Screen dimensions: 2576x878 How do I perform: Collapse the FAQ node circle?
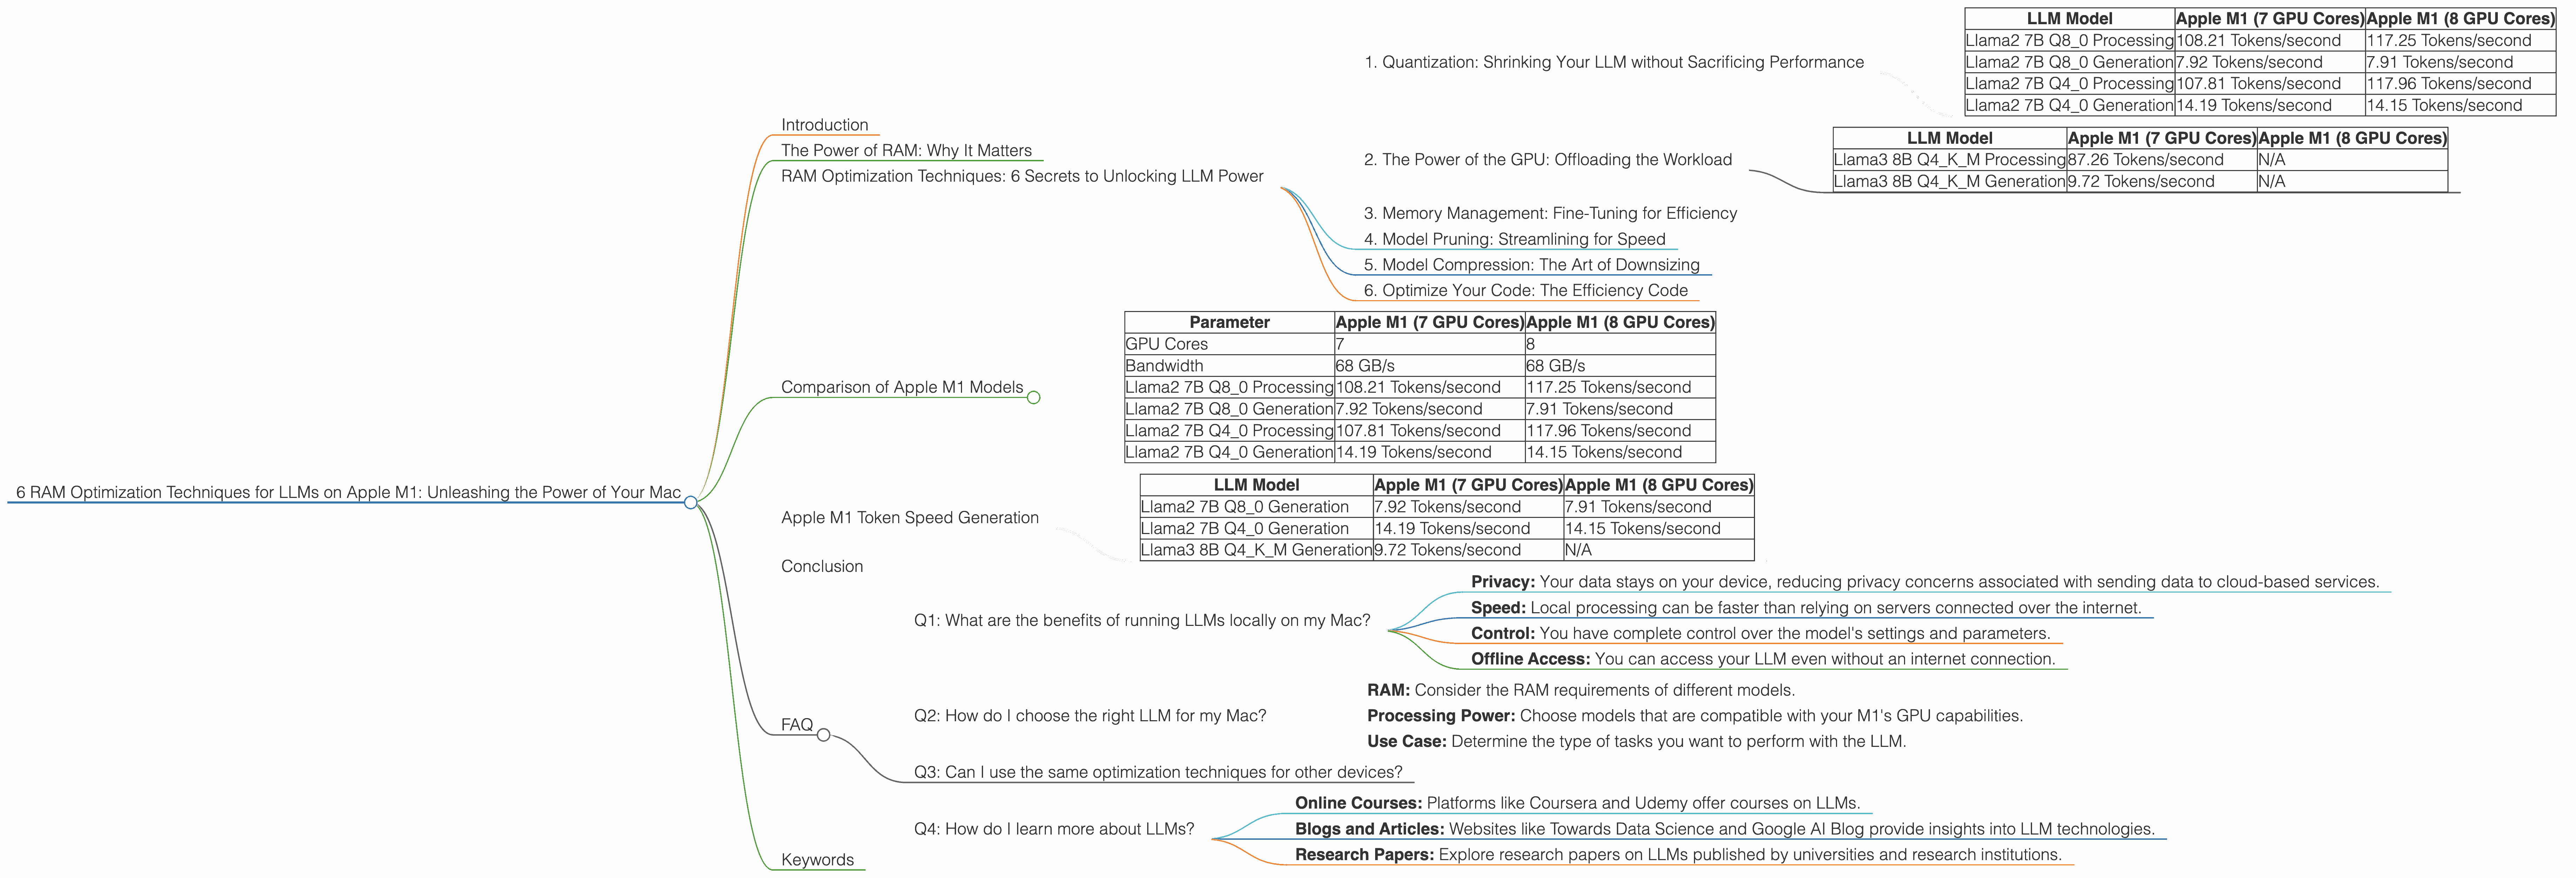click(823, 735)
